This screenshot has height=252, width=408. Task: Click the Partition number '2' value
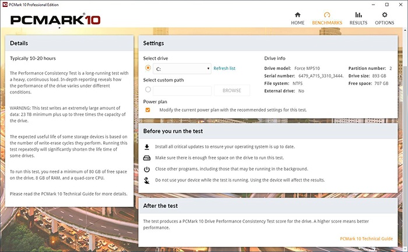click(x=391, y=68)
